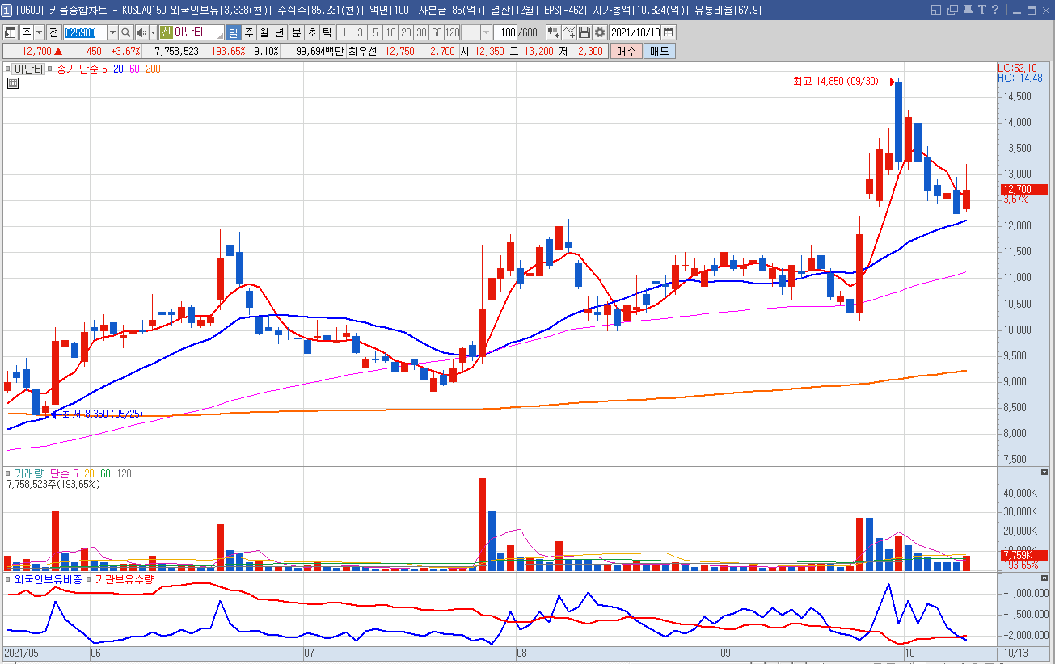Select interval 60 button
Screen dimensions: 1055x664
[x=437, y=32]
